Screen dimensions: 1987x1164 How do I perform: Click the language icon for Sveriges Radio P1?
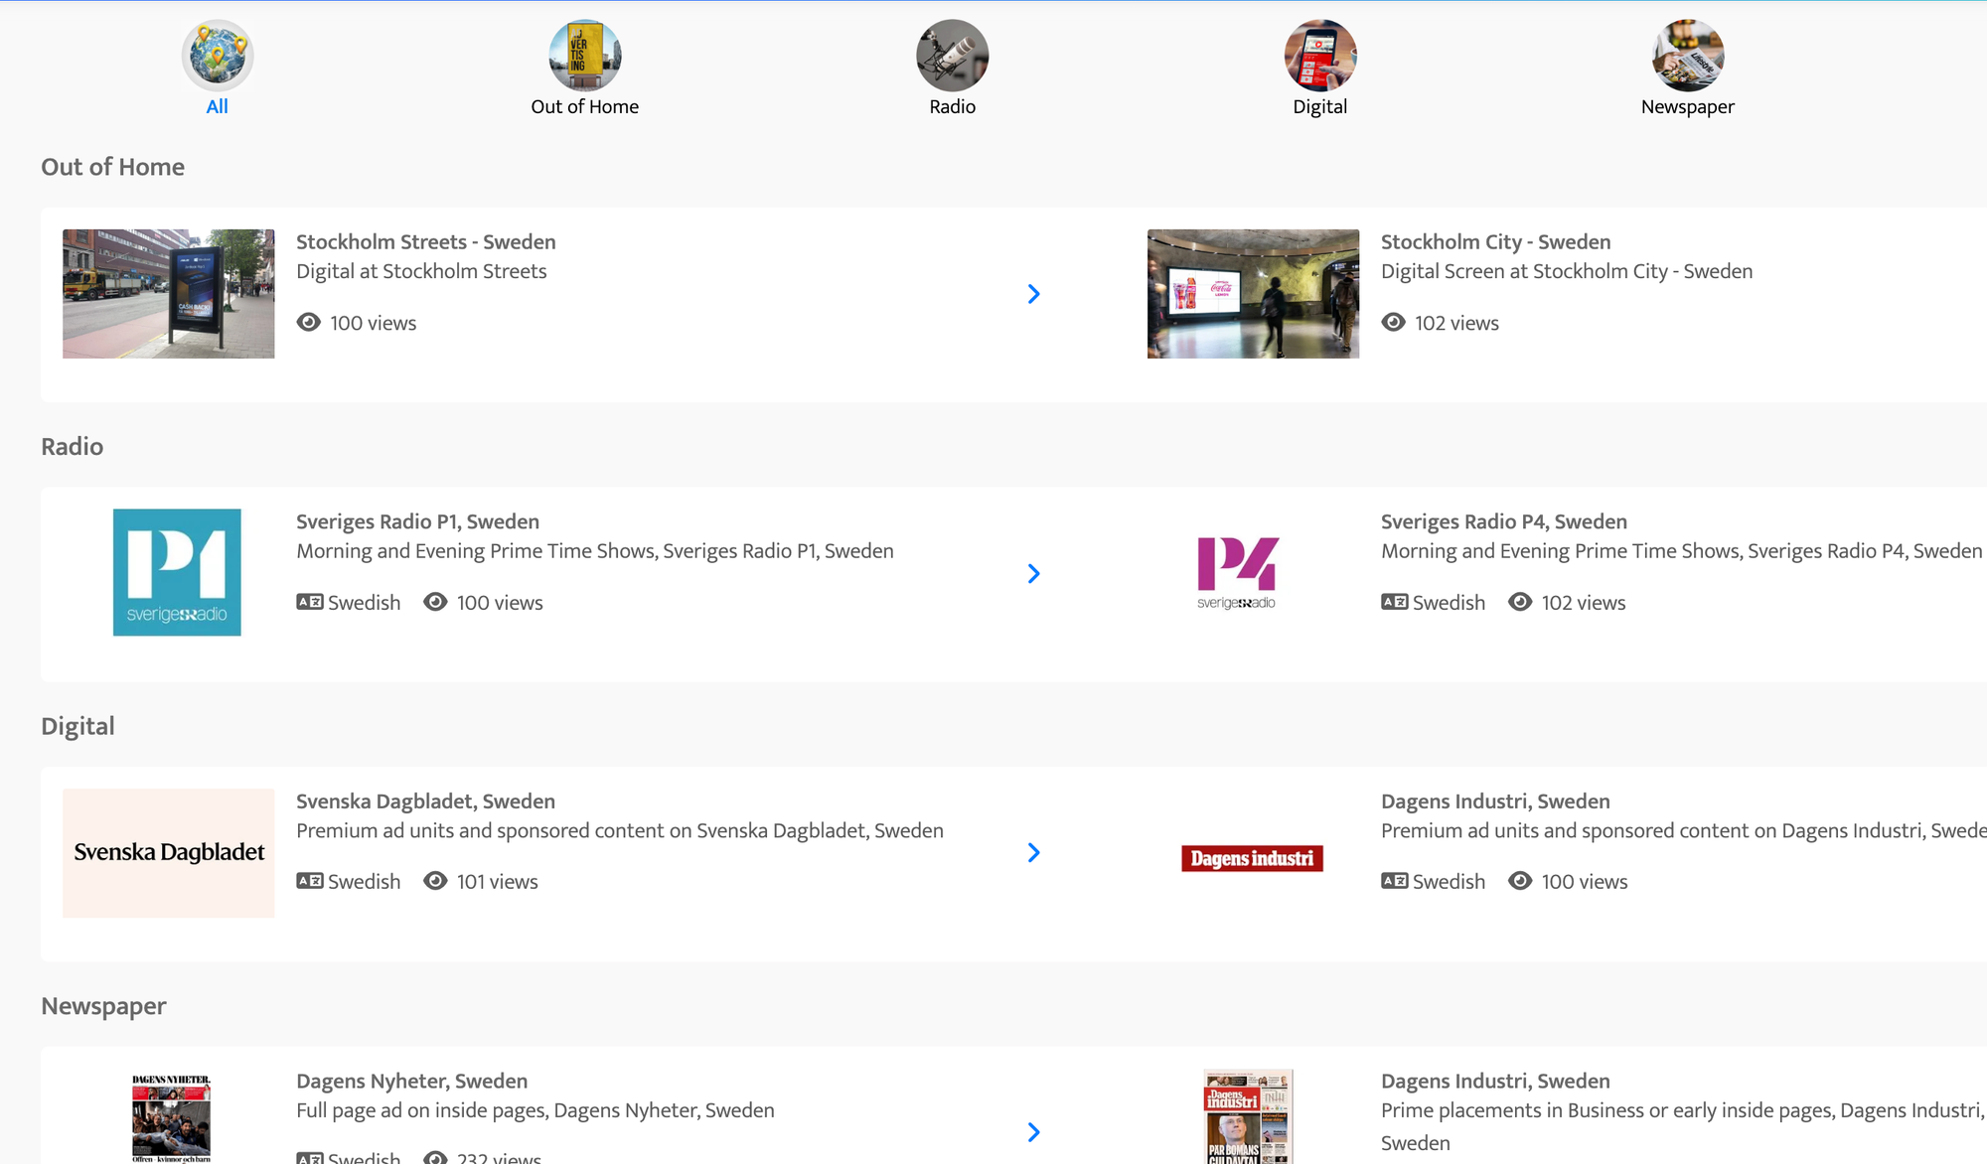(x=310, y=602)
